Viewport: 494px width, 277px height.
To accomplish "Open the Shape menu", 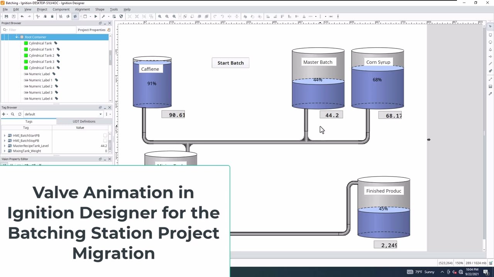I will pyautogui.click(x=100, y=9).
